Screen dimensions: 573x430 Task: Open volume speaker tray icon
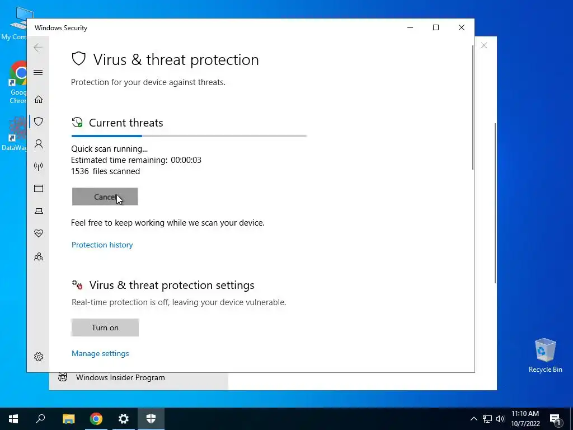tap(500, 419)
